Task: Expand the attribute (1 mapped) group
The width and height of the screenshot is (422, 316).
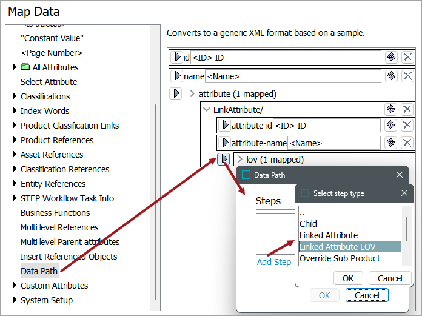Action: click(192, 93)
